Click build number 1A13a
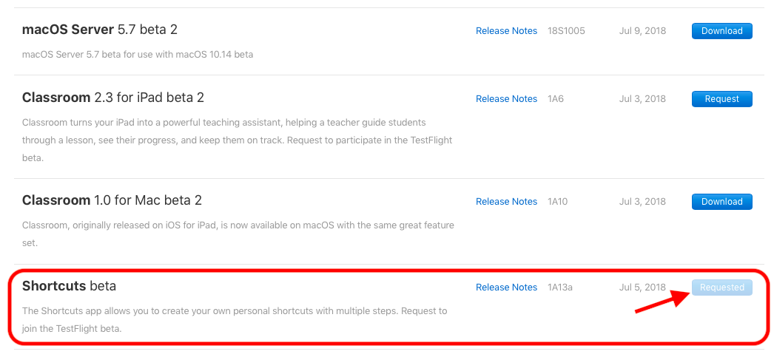The height and width of the screenshot is (357, 774). [x=561, y=288]
